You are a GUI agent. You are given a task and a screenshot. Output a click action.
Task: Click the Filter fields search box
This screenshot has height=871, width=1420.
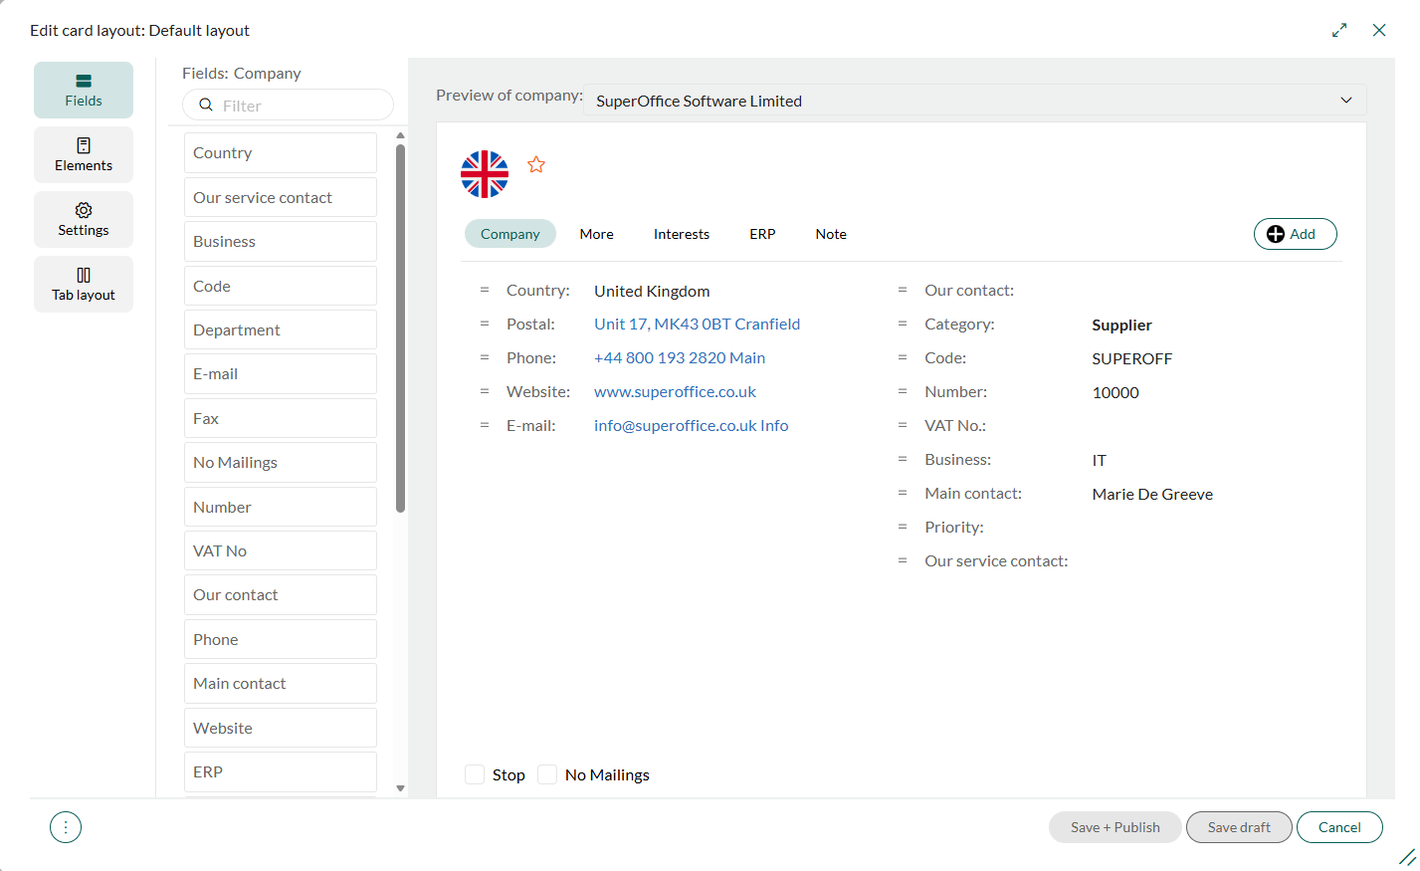[x=288, y=105]
